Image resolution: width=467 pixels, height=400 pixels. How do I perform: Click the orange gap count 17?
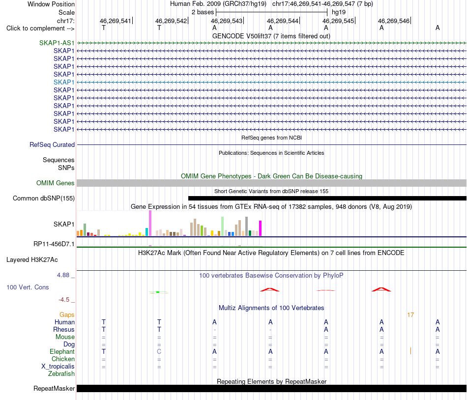(x=410, y=314)
